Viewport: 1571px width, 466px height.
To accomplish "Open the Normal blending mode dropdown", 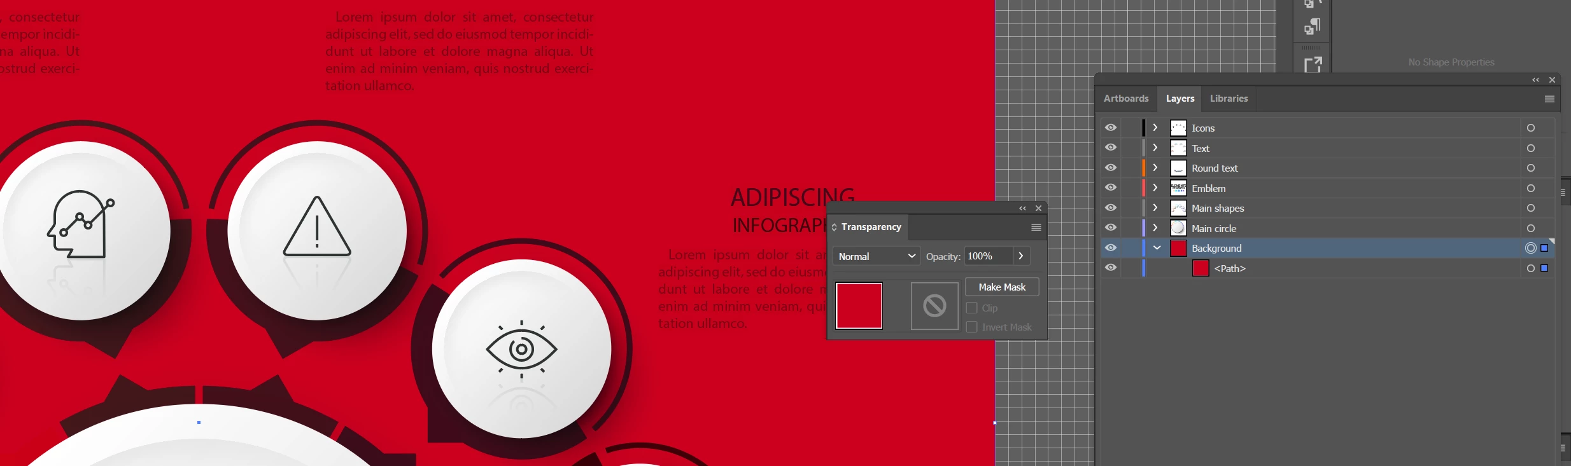I will (x=877, y=256).
